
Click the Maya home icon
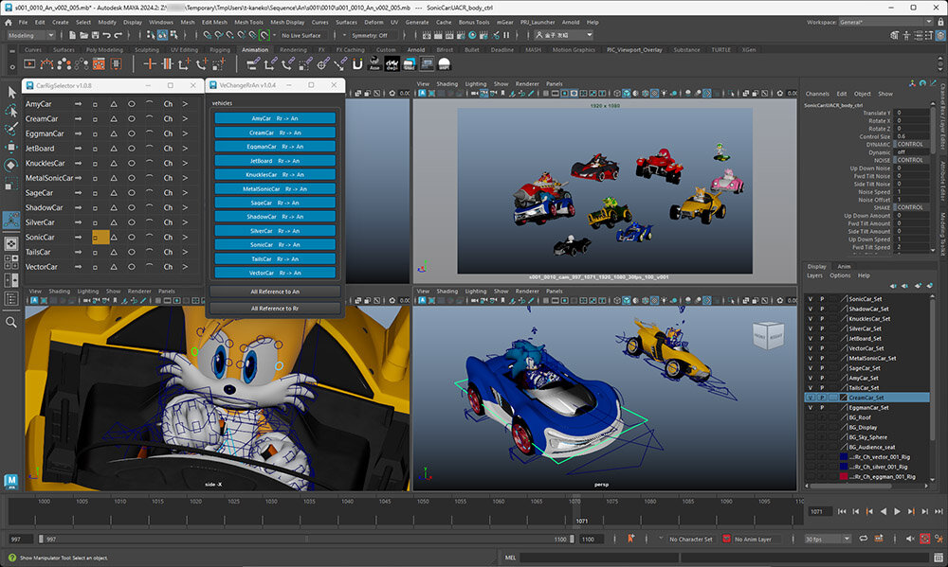(9, 23)
